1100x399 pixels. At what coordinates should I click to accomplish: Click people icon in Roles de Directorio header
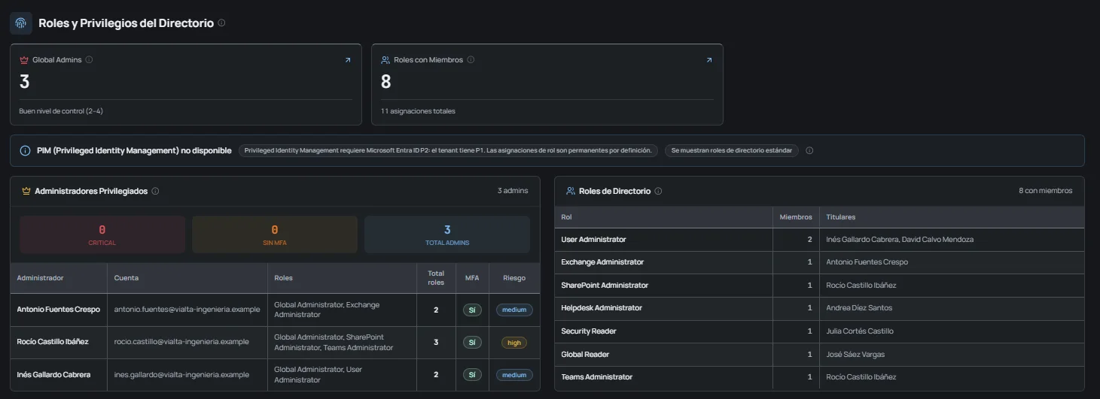tap(571, 191)
